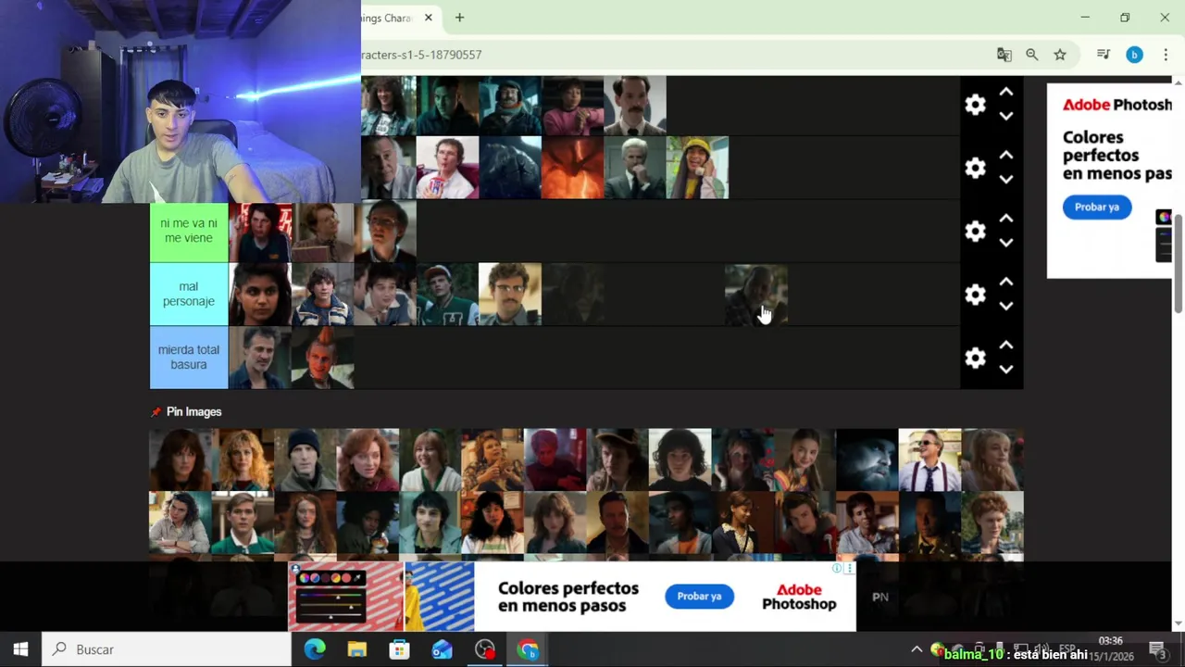This screenshot has height=667, width=1185.
Task: Switch to Chrome in the taskbar
Action: [x=528, y=649]
